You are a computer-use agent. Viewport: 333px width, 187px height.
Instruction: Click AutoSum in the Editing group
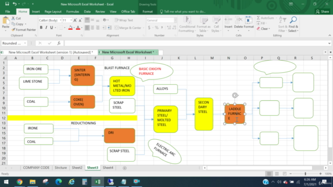pos(265,18)
